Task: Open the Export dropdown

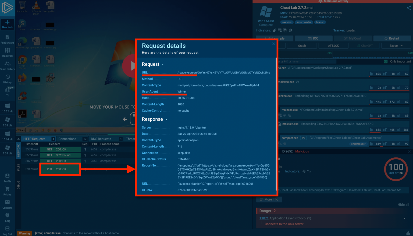Action: pyautogui.click(x=396, y=46)
